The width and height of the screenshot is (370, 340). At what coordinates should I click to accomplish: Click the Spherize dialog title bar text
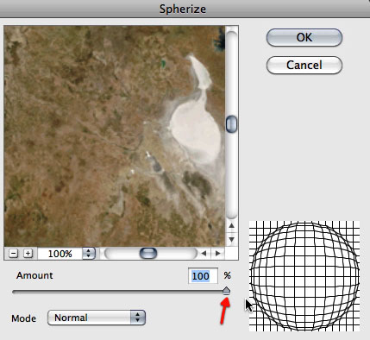[183, 9]
